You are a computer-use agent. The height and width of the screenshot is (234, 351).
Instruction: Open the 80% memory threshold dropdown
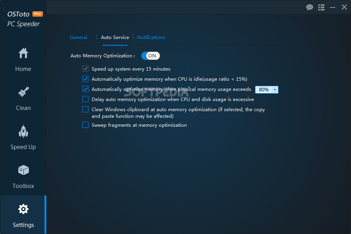coord(267,90)
